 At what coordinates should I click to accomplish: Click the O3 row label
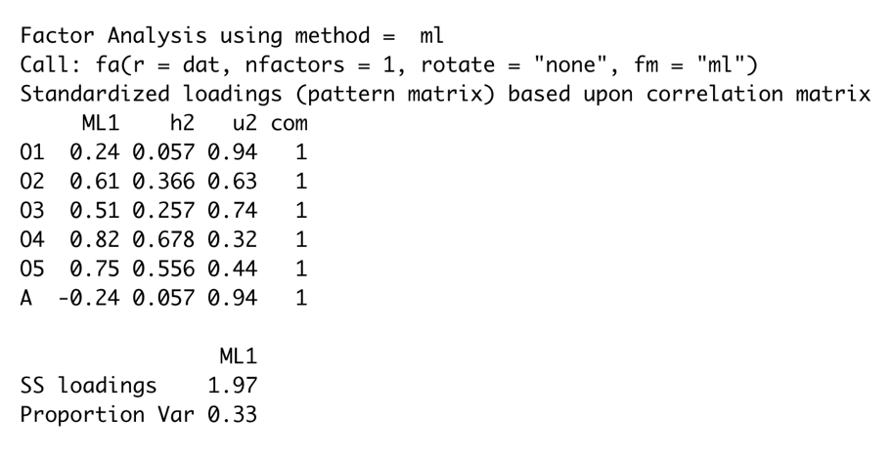tap(31, 211)
